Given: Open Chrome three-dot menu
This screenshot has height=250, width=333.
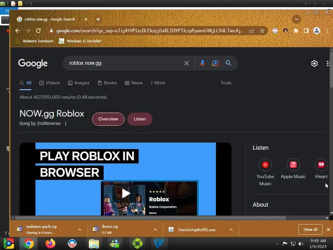Looking at the screenshot, I should [x=327, y=31].
